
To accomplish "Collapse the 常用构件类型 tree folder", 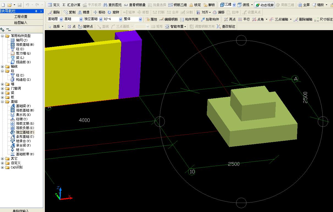I will [x=3, y=36].
